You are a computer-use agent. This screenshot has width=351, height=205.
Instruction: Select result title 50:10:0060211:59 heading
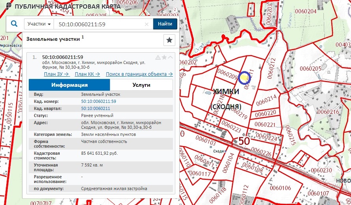click(62, 57)
